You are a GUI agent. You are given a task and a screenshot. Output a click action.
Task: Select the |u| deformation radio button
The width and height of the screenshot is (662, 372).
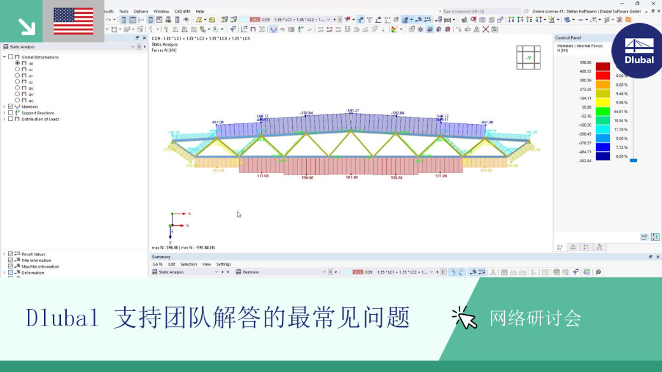[17, 63]
